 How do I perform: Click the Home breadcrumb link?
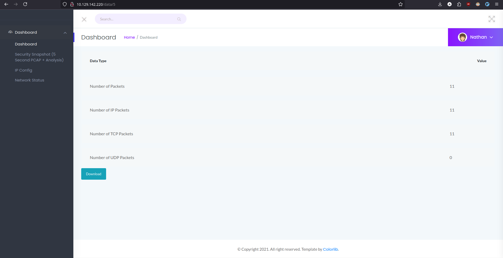129,37
